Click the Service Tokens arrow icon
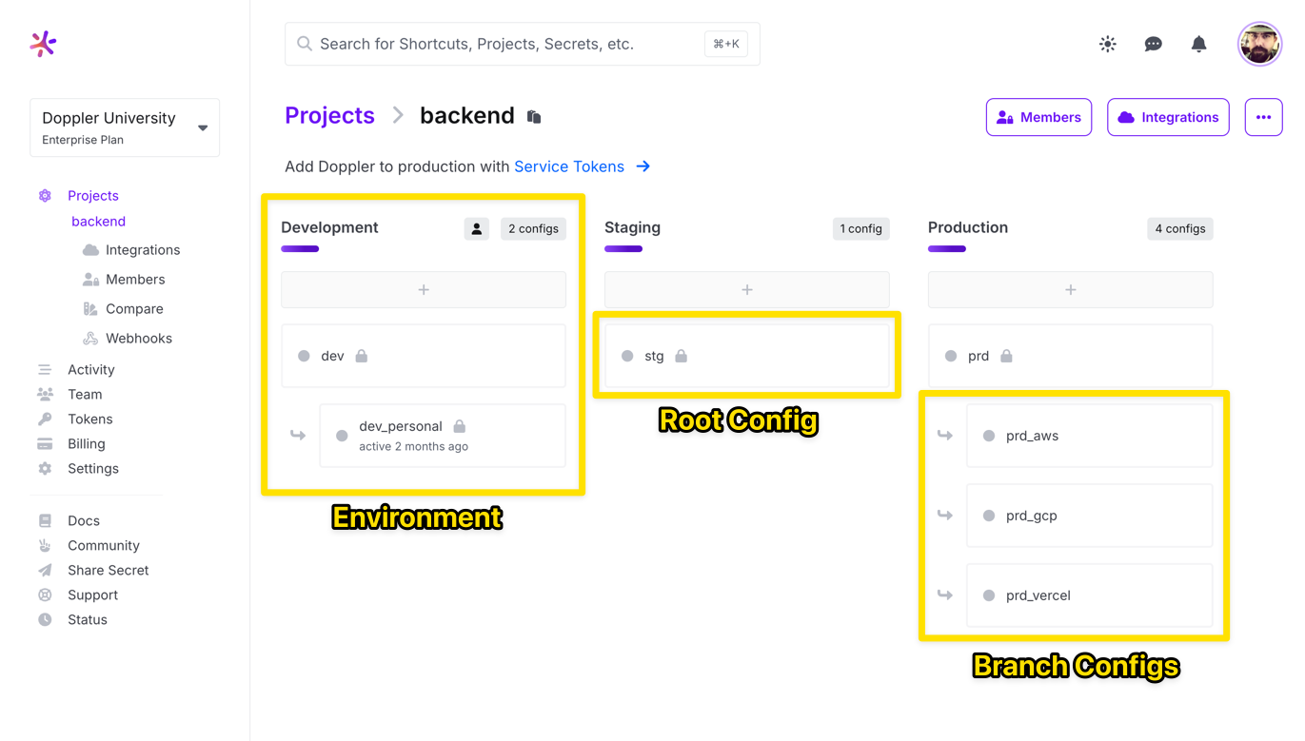This screenshot has width=1305, height=741. [643, 166]
